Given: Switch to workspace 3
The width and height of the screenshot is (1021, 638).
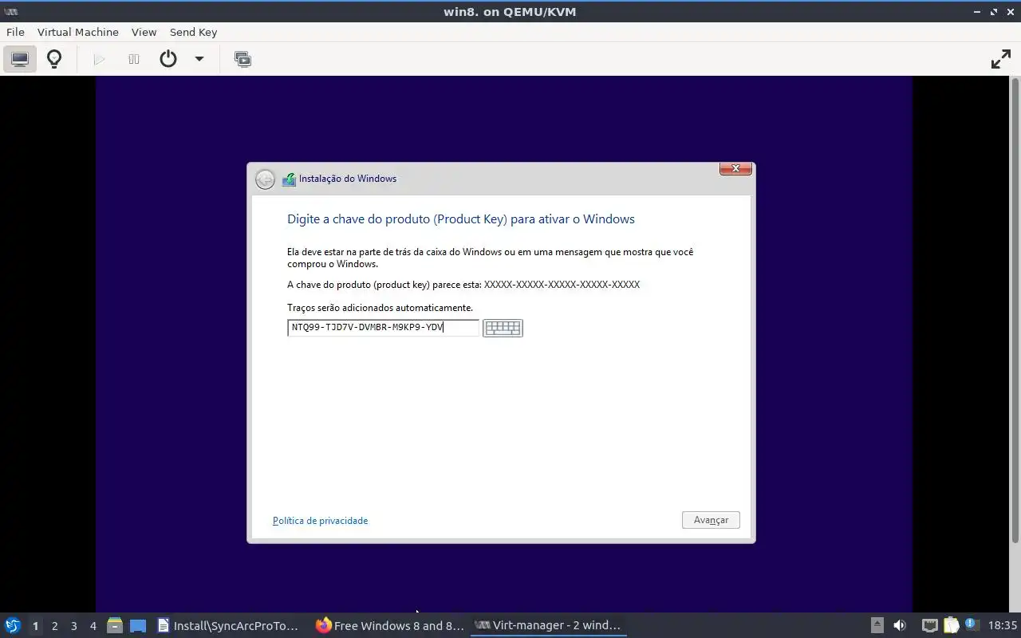Looking at the screenshot, I should 73,626.
